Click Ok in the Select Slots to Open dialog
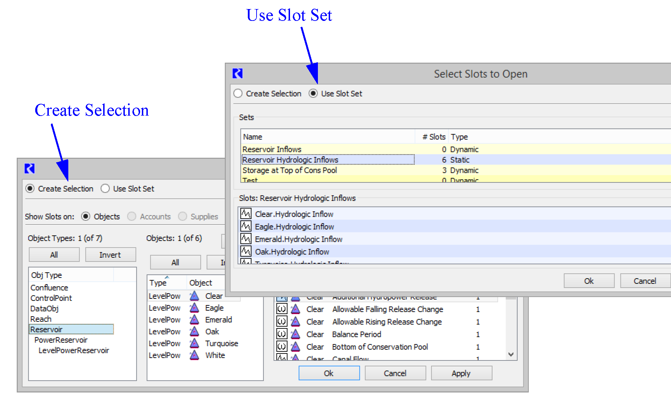This screenshot has height=405, width=671. tap(588, 281)
